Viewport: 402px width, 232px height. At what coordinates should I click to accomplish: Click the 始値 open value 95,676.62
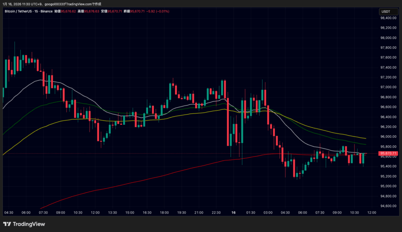[68, 11]
